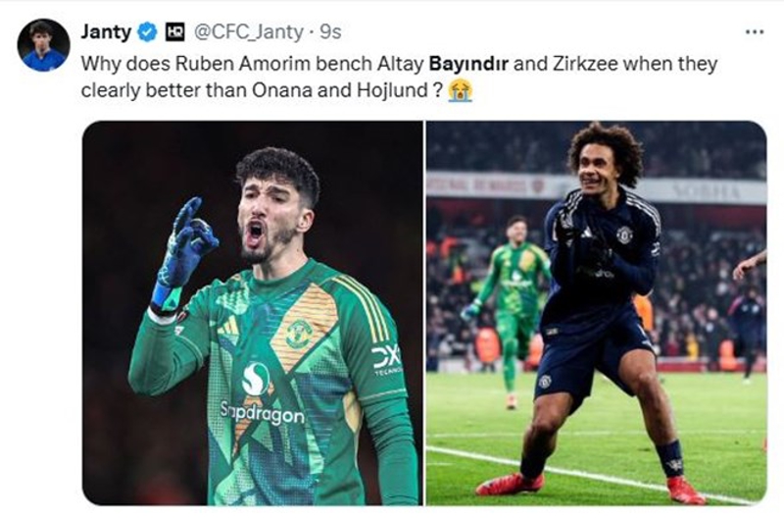Click the adidas logo on the green jersey
This screenshot has width=784, height=519.
[228, 327]
